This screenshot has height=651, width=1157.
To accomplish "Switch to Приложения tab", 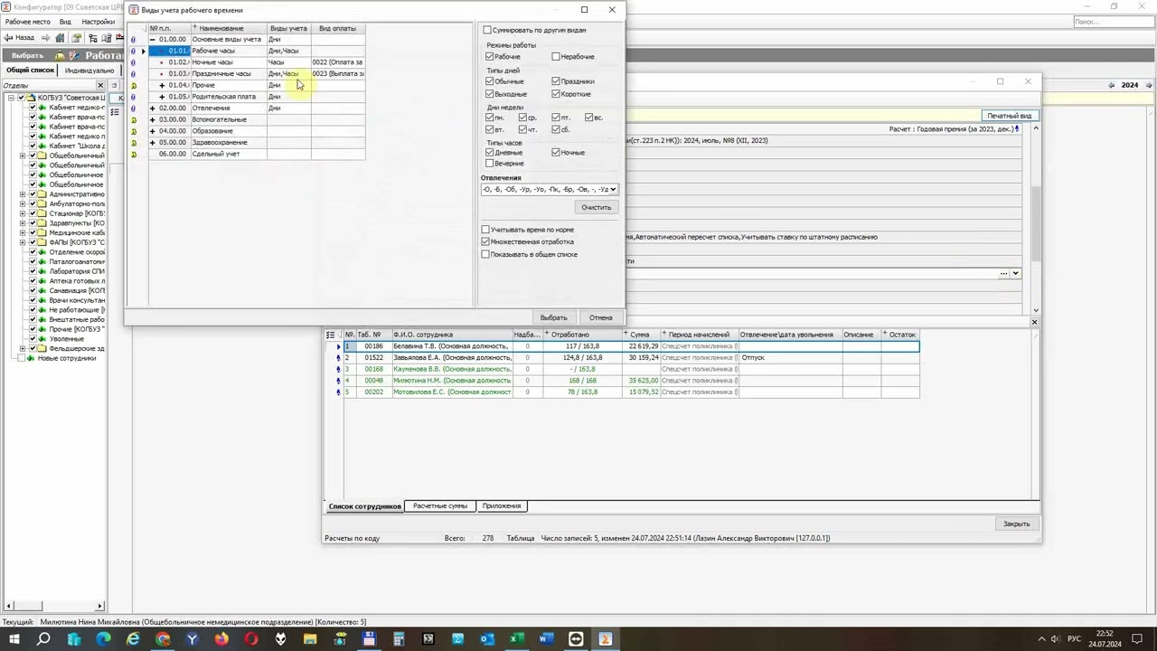I will [502, 506].
